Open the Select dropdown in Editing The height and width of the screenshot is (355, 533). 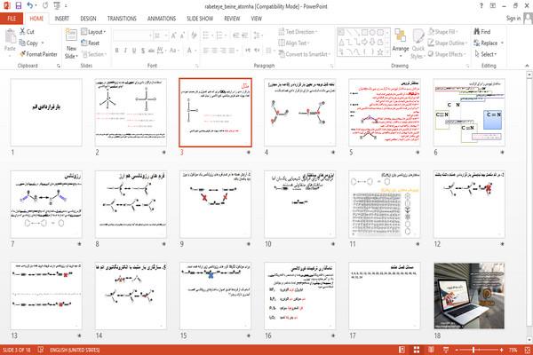[486, 54]
